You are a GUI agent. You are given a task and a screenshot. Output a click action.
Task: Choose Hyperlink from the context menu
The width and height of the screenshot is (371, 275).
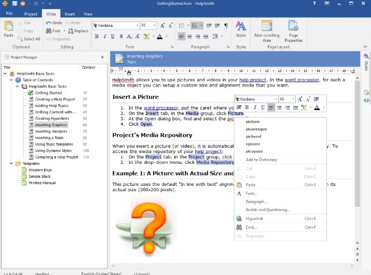point(253,219)
